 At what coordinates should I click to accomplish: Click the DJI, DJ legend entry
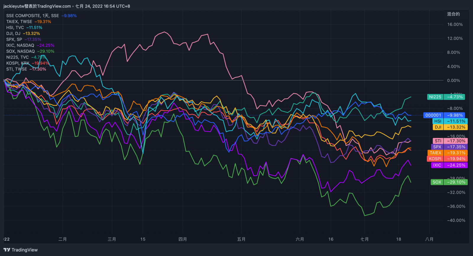click(13, 34)
